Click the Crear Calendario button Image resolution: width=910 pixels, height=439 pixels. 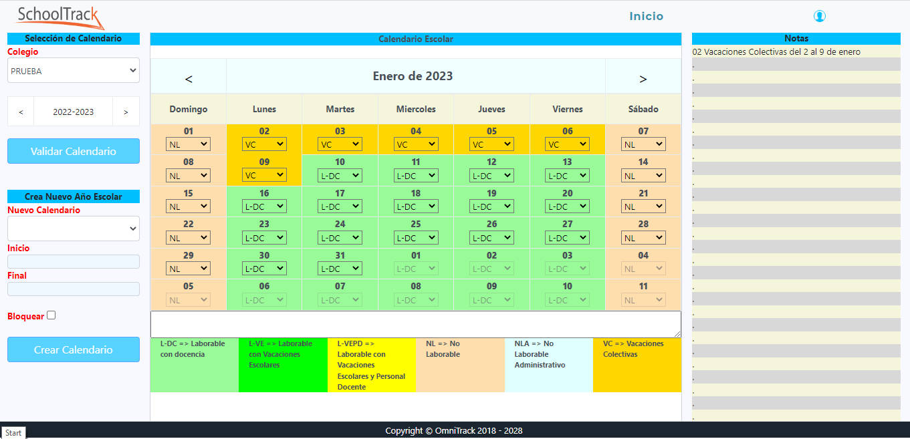tap(74, 349)
